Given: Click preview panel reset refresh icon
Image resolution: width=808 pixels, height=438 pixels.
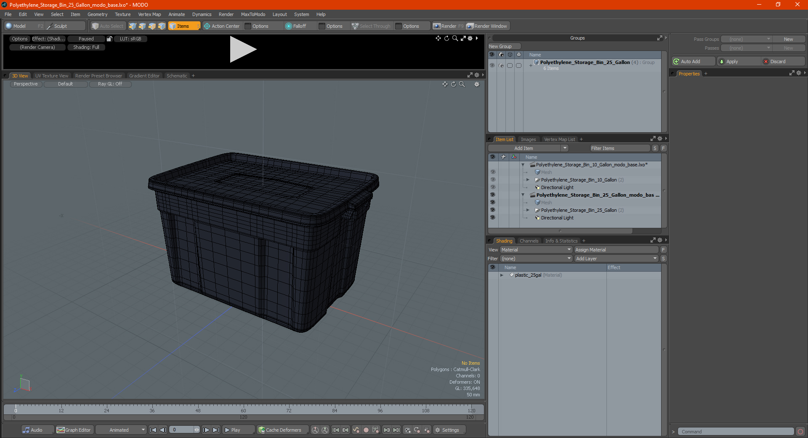Looking at the screenshot, I should pyautogui.click(x=447, y=38).
